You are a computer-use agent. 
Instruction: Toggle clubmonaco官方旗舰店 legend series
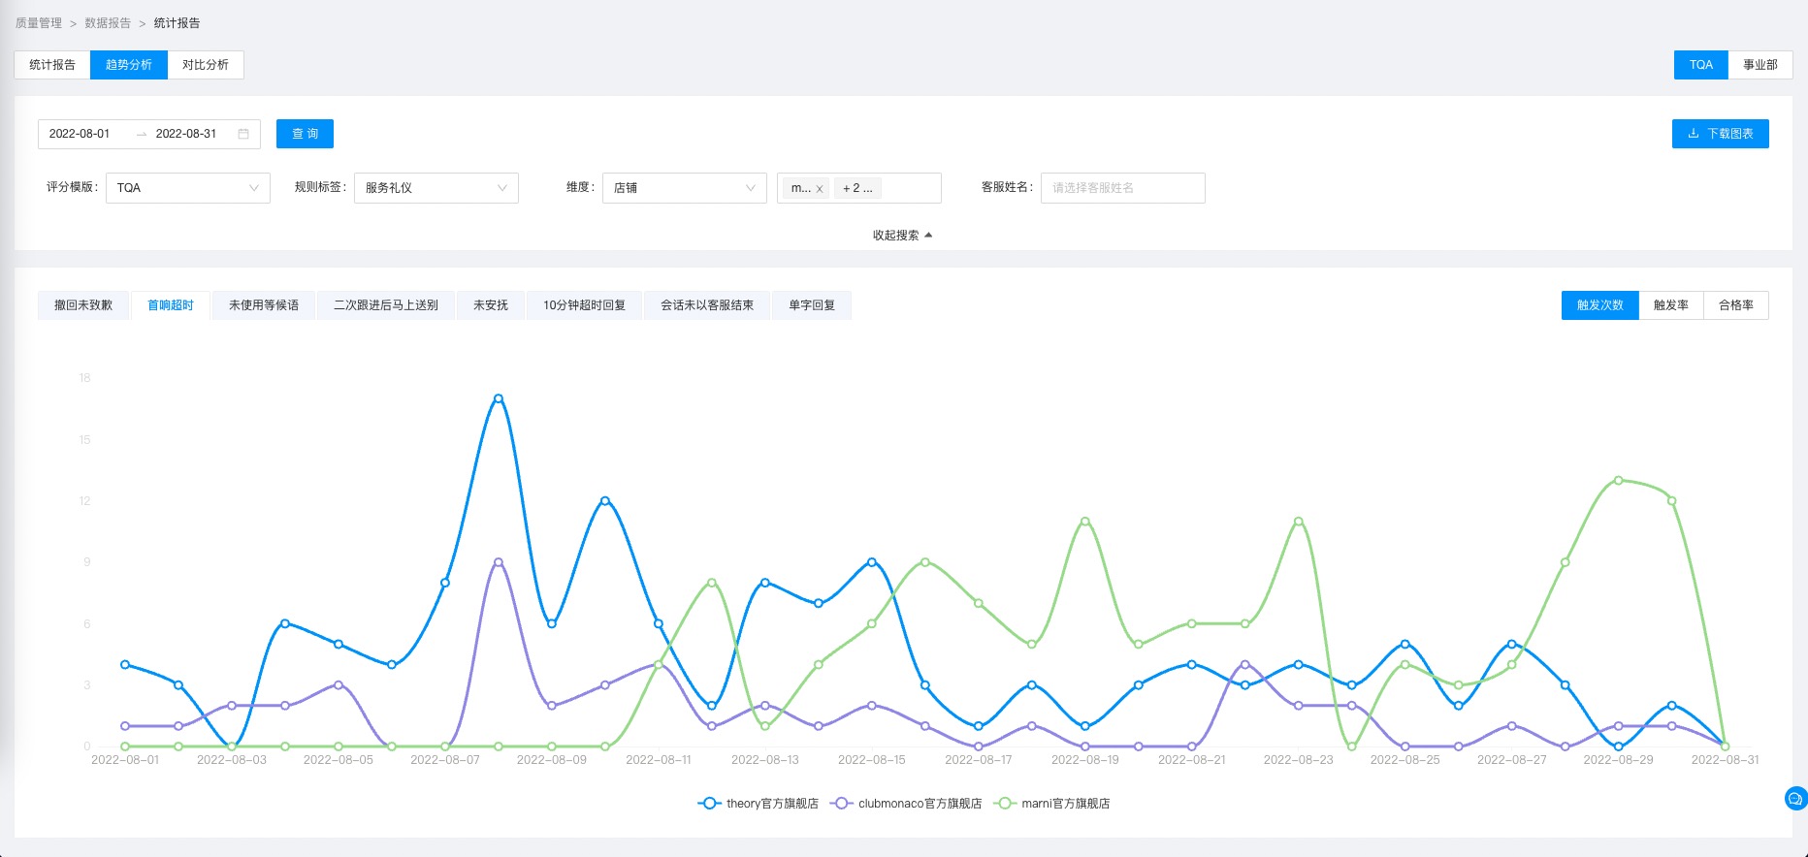pos(906,804)
